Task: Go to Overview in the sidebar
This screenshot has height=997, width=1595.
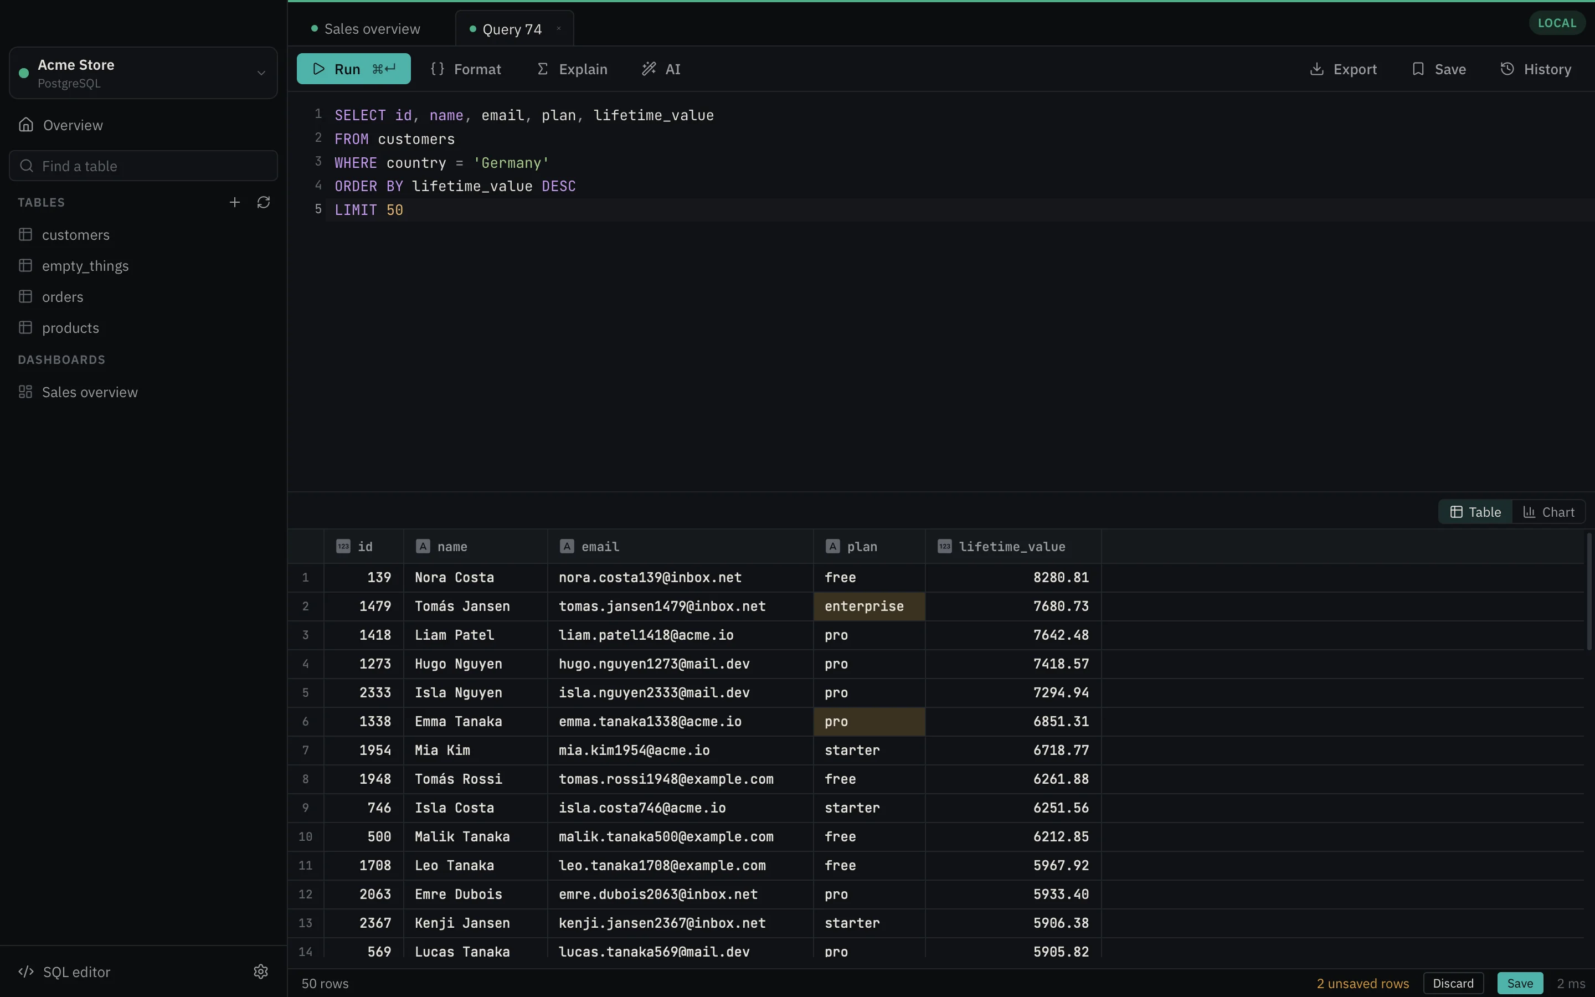Action: coord(143,125)
